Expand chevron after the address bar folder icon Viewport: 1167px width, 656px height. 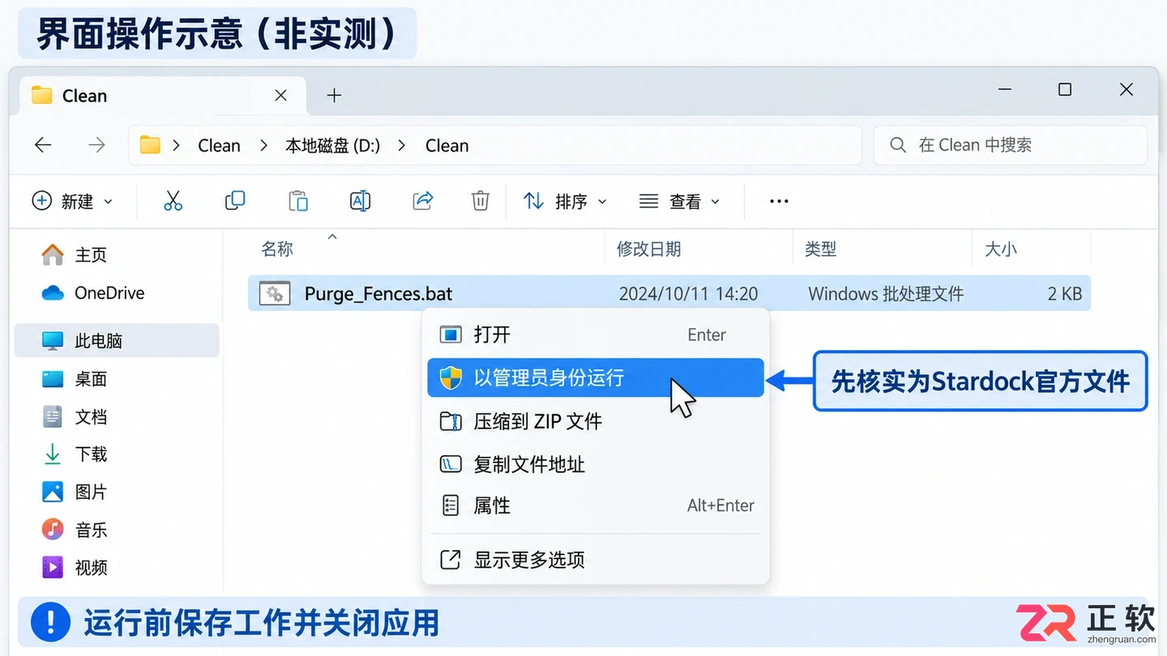point(176,146)
